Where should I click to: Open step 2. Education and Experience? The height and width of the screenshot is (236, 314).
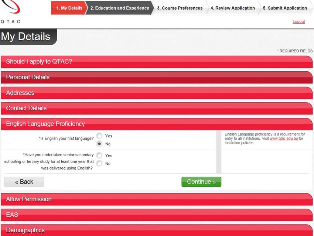(120, 8)
